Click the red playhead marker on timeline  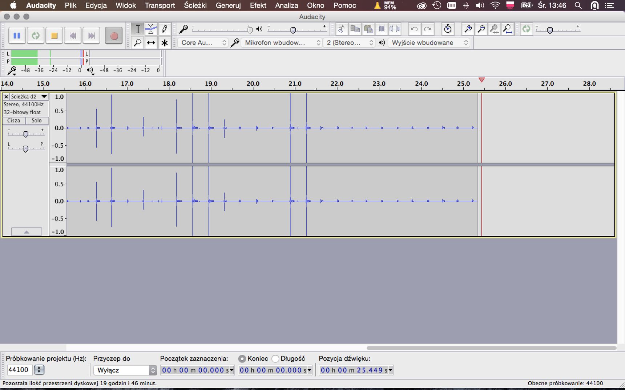[481, 80]
